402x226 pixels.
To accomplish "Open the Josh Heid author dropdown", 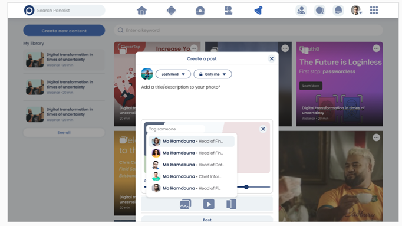I will [x=173, y=74].
